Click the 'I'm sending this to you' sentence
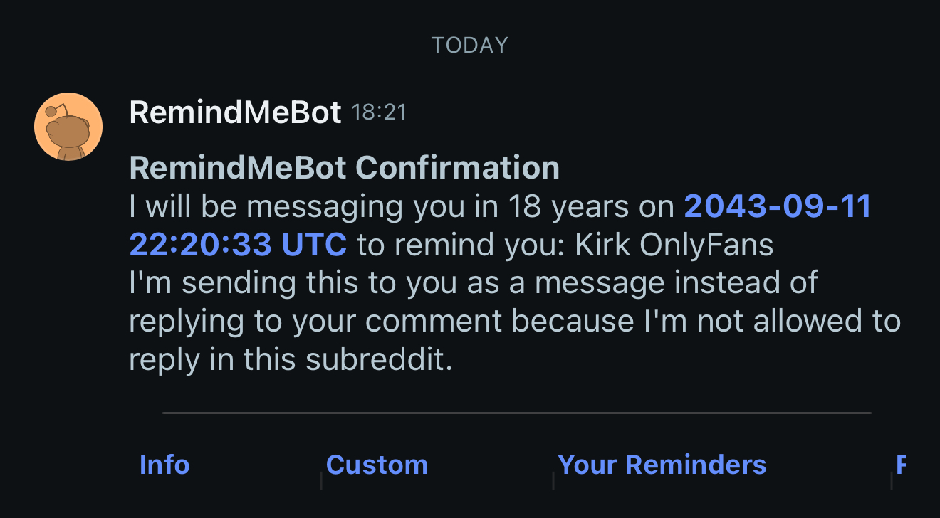940x518 pixels. point(473,283)
